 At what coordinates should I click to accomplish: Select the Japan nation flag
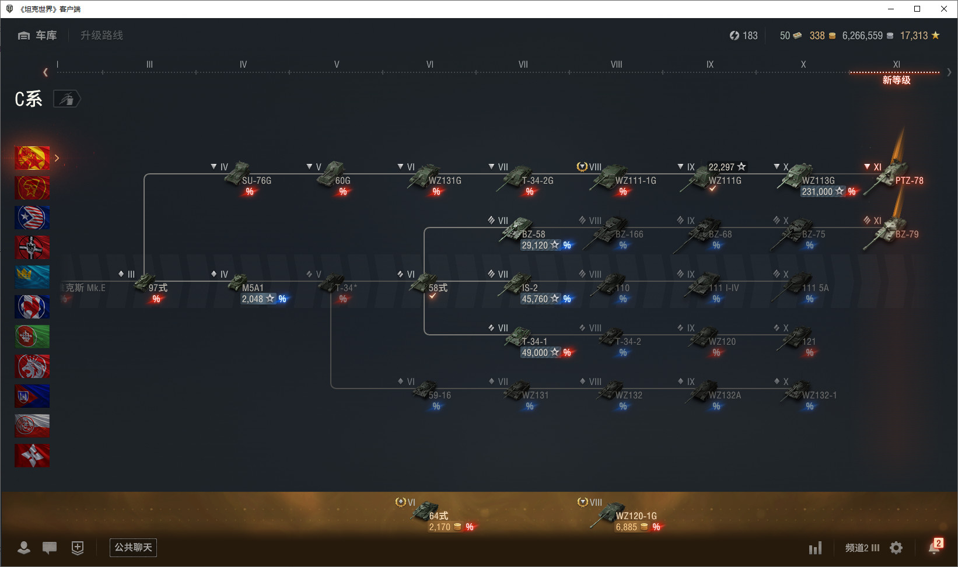point(32,456)
